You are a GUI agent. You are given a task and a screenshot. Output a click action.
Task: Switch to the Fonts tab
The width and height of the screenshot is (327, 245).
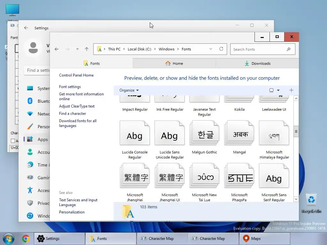pos(91,63)
